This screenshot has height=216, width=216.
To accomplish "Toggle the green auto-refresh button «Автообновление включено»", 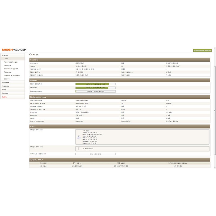I will (202, 50).
